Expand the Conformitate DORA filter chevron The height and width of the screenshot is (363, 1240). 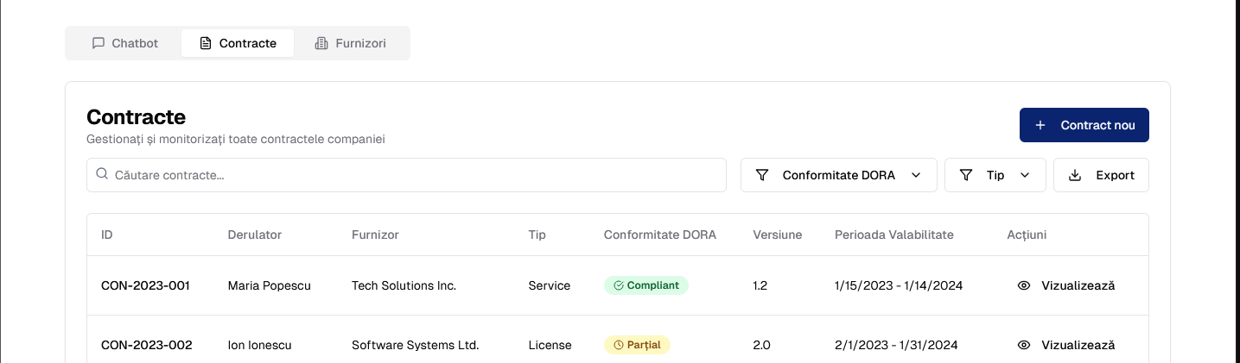point(916,175)
